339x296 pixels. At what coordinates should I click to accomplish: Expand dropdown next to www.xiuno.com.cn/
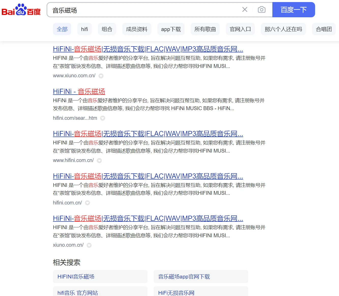101,76
